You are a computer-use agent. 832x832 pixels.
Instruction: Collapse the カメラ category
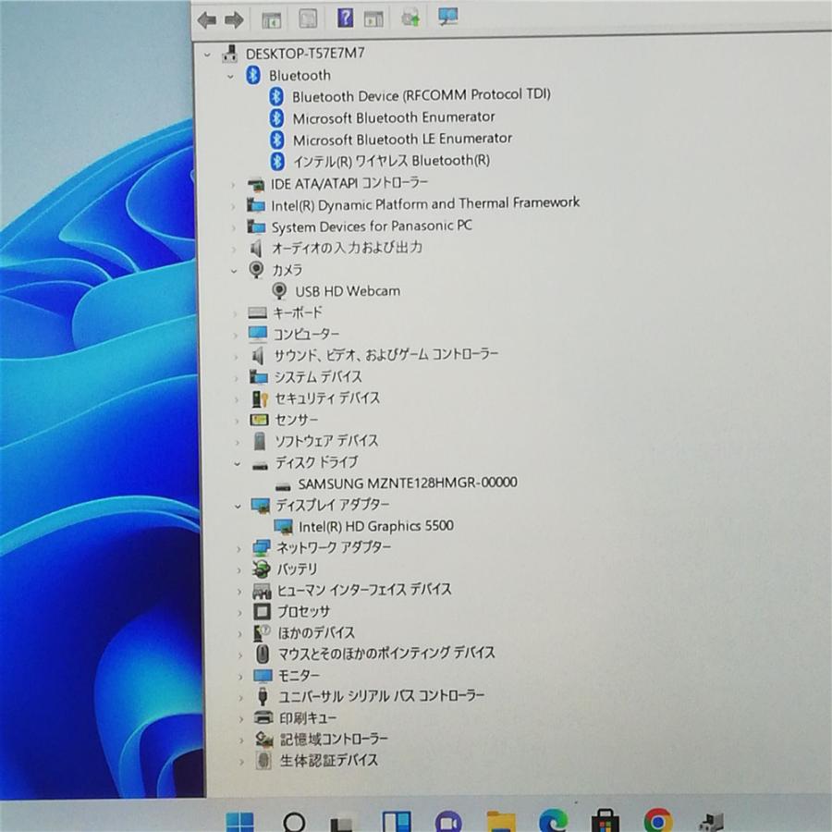point(234,271)
